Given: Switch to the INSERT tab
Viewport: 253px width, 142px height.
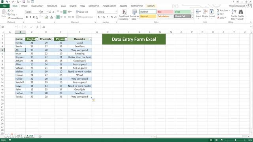Looking at the screenshot, I should [25, 6].
